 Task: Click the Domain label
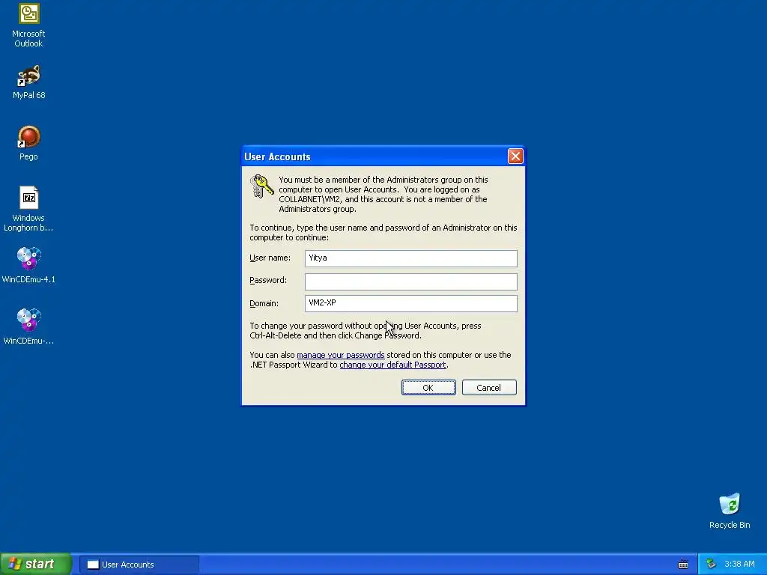264,303
